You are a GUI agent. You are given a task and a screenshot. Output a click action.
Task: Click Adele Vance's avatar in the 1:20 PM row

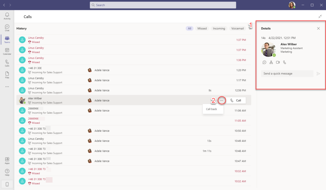click(x=90, y=70)
